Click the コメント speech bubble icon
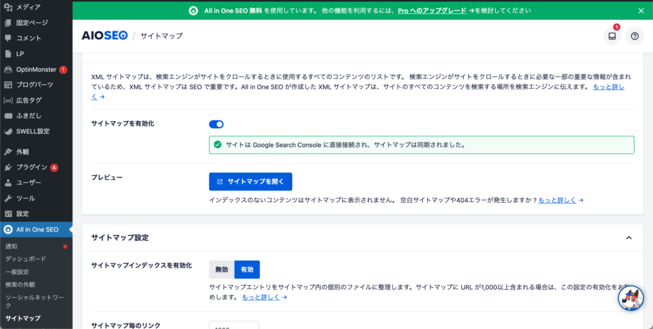653x329 pixels. [8, 38]
